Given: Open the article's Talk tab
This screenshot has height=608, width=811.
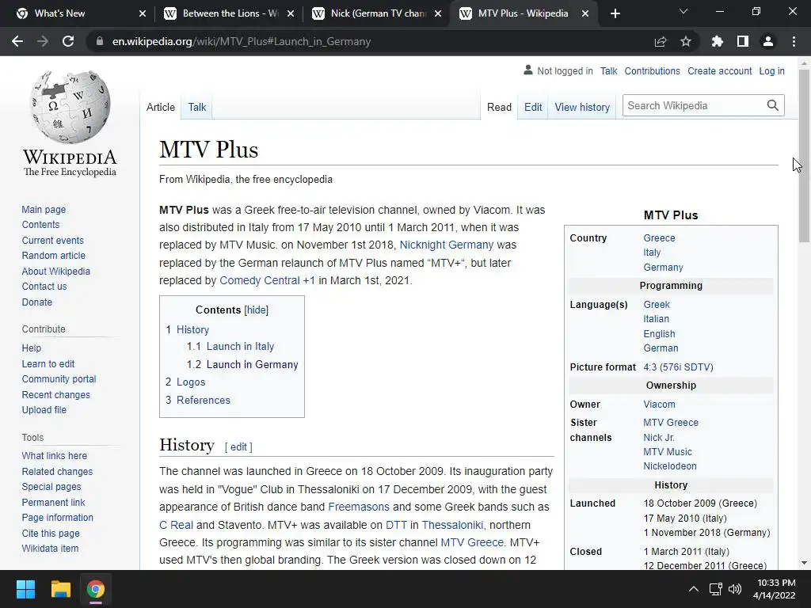Looking at the screenshot, I should tap(196, 107).
